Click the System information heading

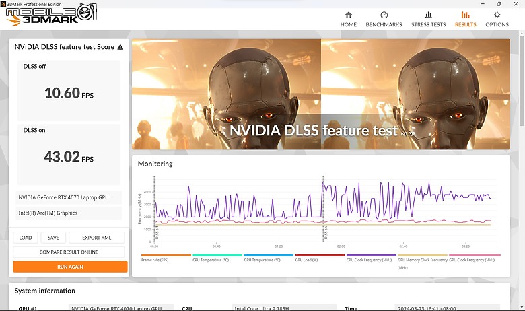(x=44, y=291)
